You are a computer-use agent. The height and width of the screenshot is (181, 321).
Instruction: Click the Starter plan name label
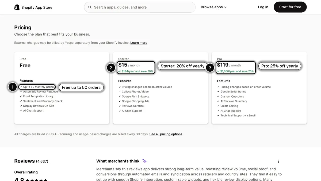(124, 59)
